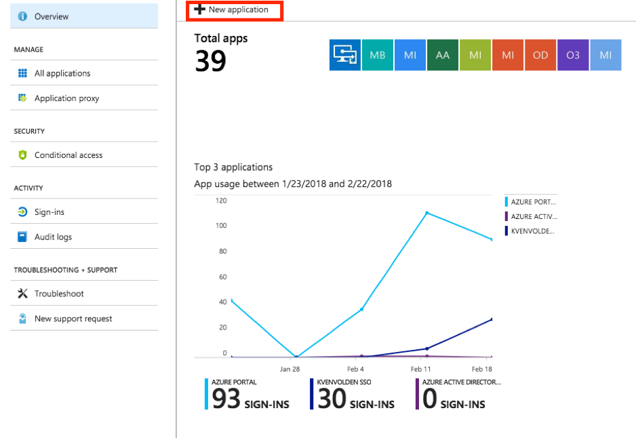Click the Overview info icon
The width and height of the screenshot is (636, 438).
pyautogui.click(x=23, y=16)
